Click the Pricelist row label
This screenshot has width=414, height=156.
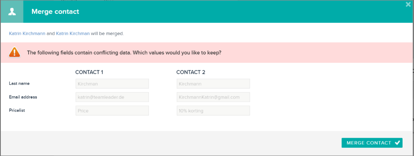[17, 110]
